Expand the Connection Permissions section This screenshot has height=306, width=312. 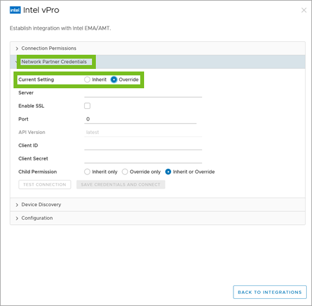(158, 48)
